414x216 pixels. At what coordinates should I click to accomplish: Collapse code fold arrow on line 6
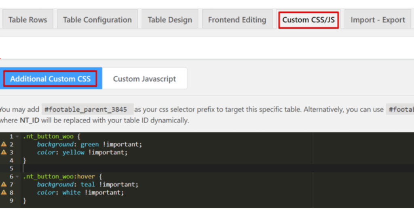coord(17,177)
